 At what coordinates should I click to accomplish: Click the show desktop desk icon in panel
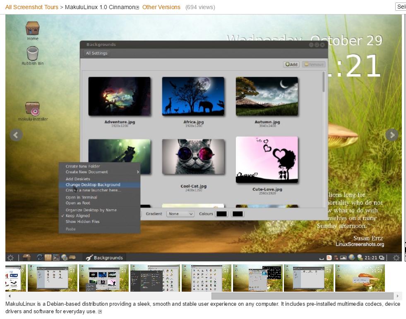click(26, 257)
